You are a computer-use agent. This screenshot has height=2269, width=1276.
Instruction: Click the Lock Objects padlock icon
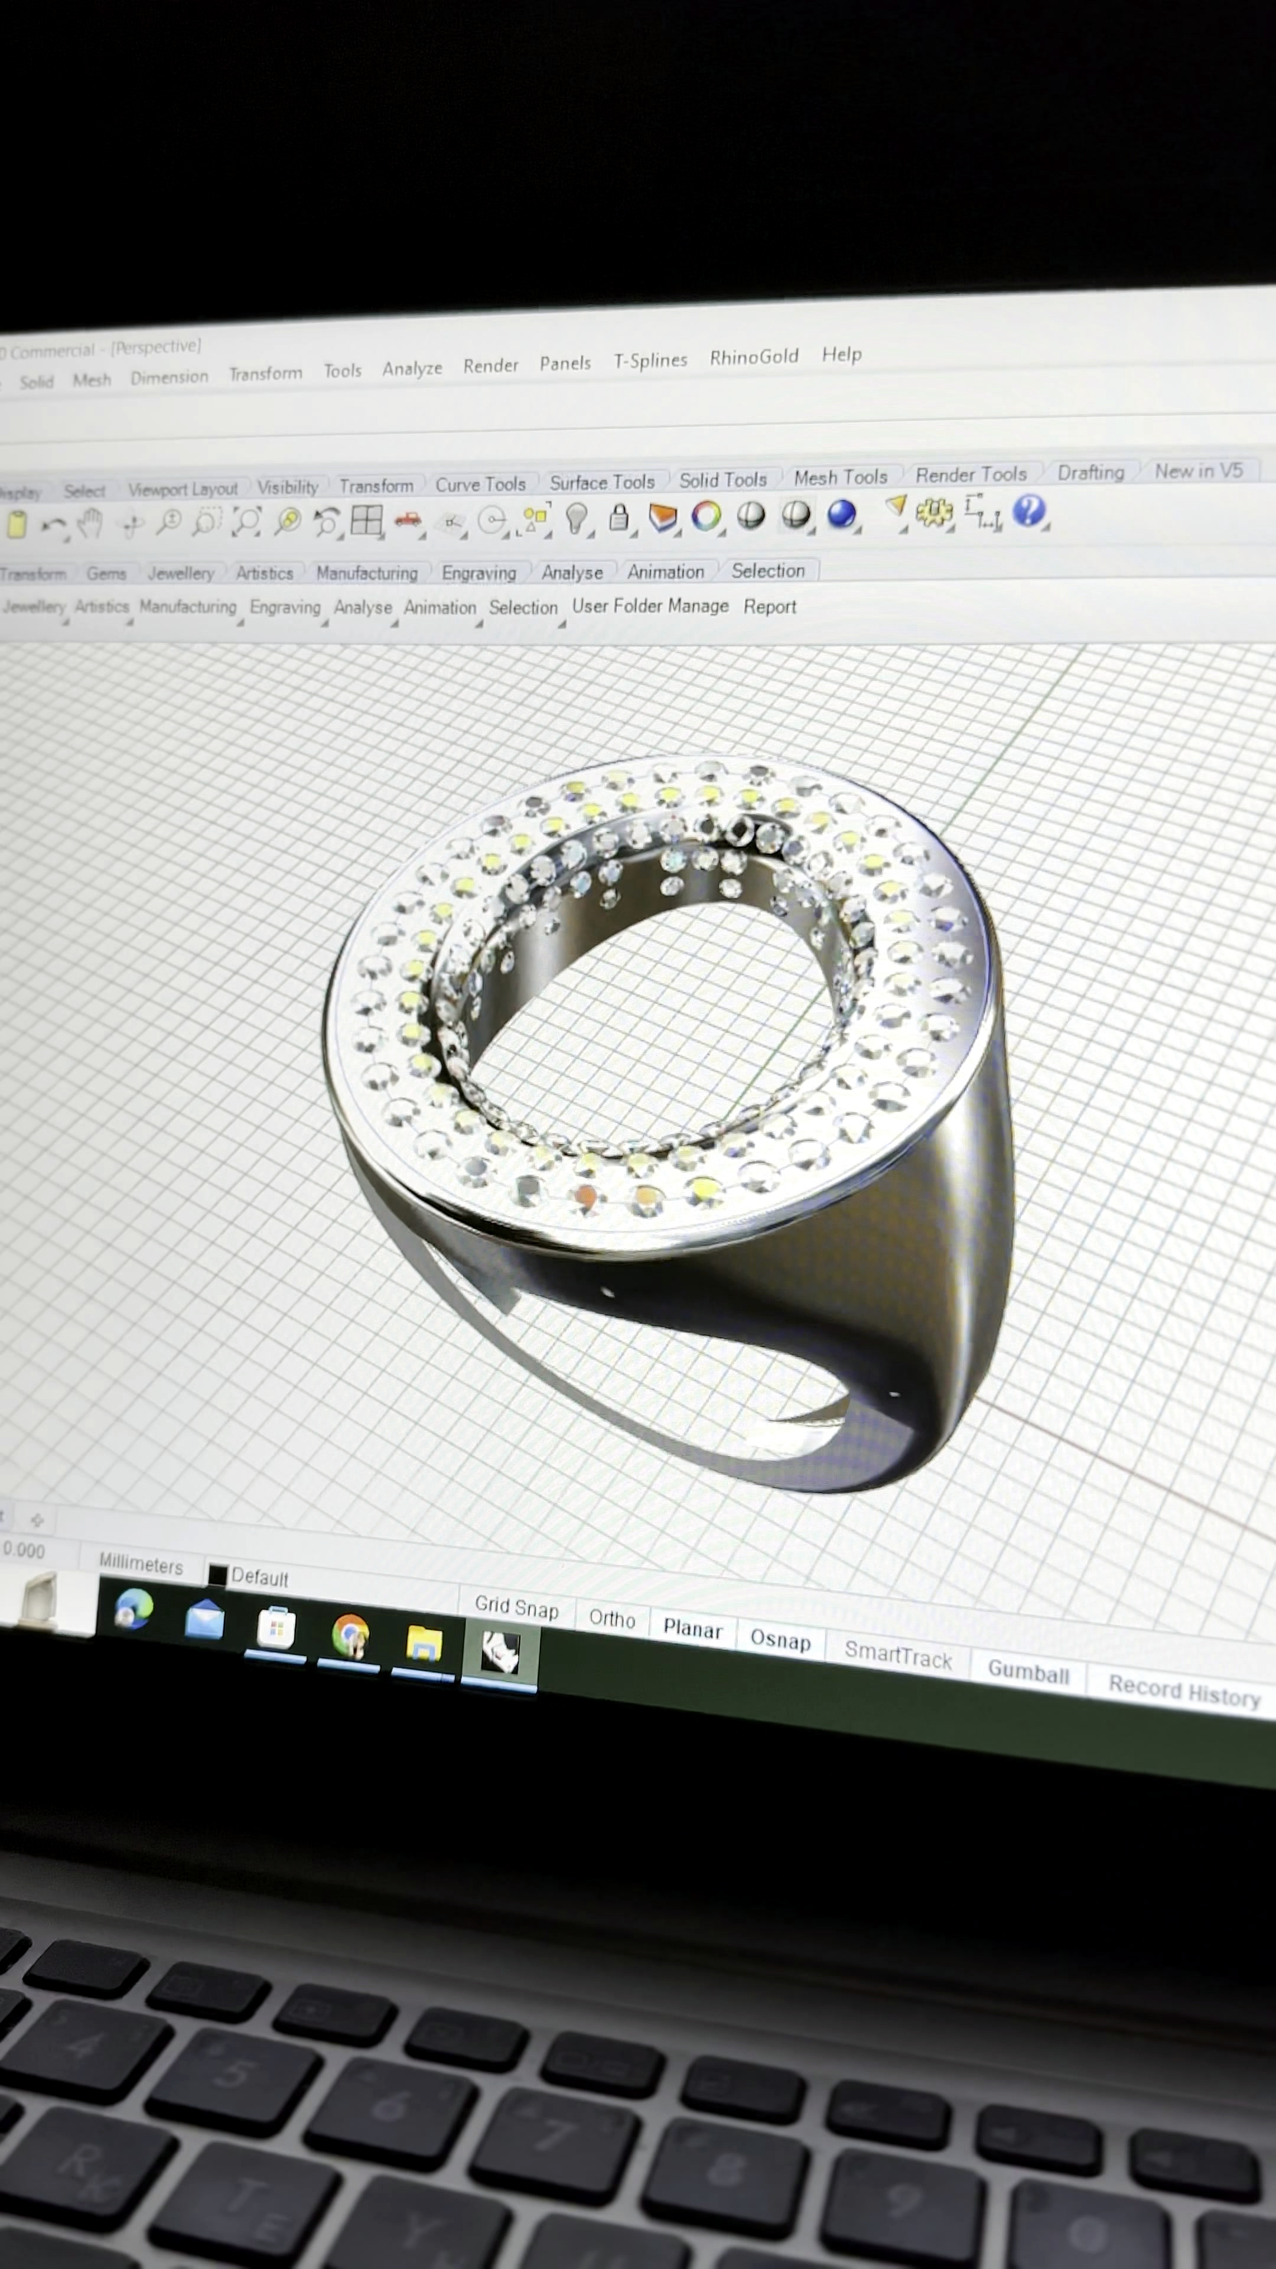[619, 517]
